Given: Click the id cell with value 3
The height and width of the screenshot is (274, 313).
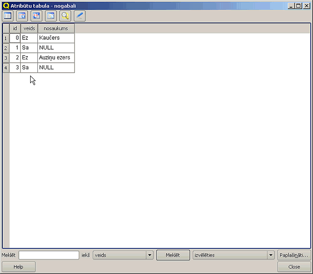Looking at the screenshot, I should [15, 68].
